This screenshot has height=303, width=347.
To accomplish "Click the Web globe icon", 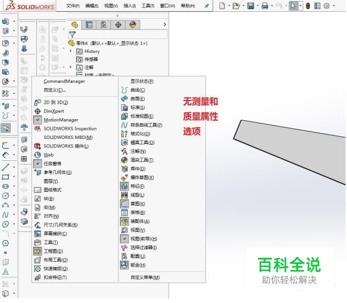I will [37, 155].
